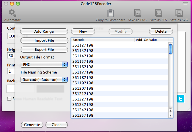
Task: Open the File Naming Scheme dropdown
Action: [44, 79]
